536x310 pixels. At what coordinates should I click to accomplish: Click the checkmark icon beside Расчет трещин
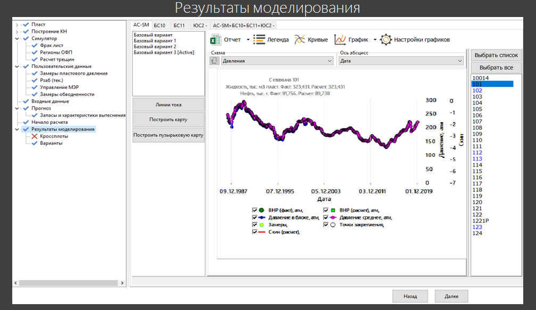(x=34, y=60)
